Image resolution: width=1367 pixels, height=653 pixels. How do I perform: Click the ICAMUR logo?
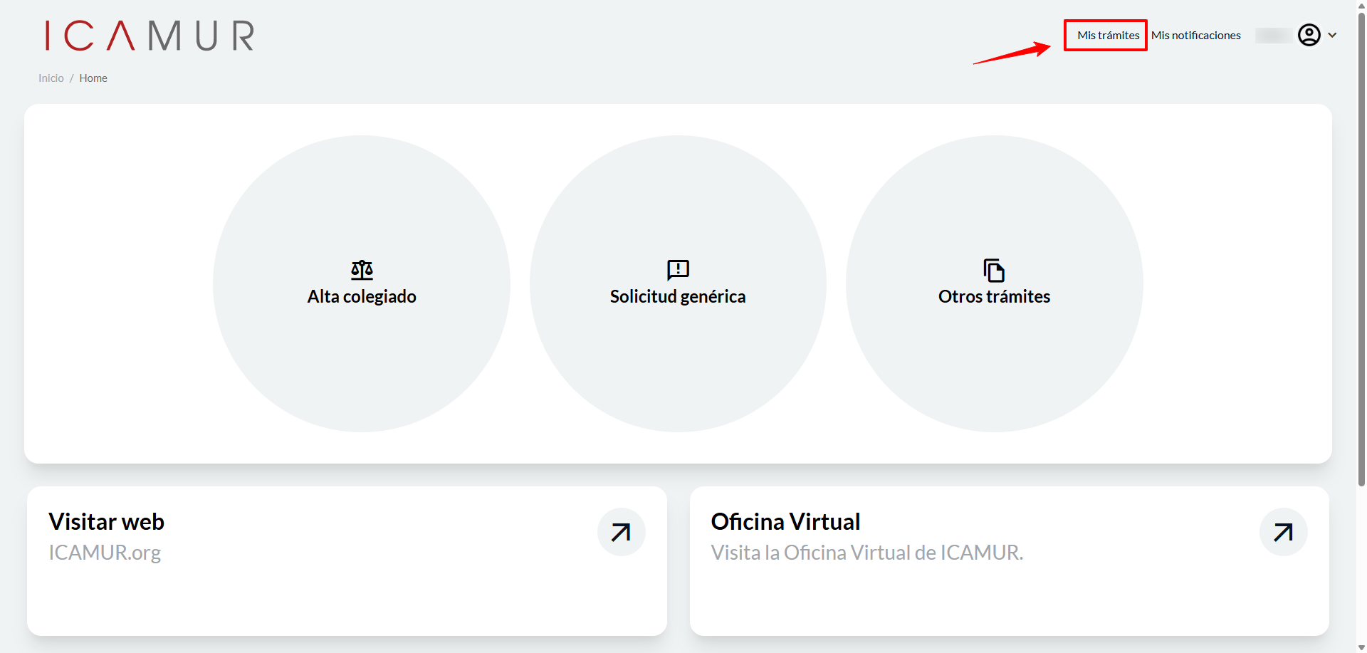(x=150, y=36)
